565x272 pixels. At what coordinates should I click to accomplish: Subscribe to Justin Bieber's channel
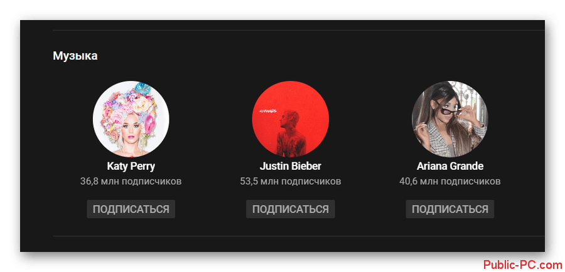pos(291,209)
